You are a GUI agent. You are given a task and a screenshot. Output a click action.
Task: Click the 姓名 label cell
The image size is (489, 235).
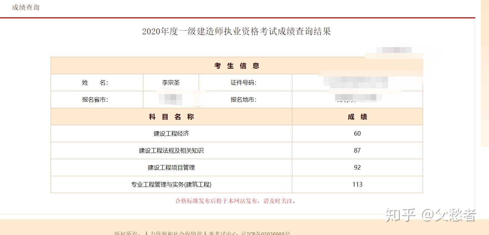(x=96, y=82)
